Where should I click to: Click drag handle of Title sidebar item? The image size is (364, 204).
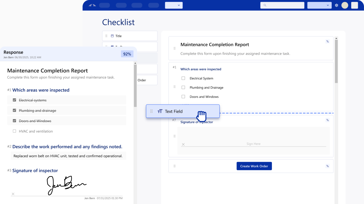click(106, 36)
